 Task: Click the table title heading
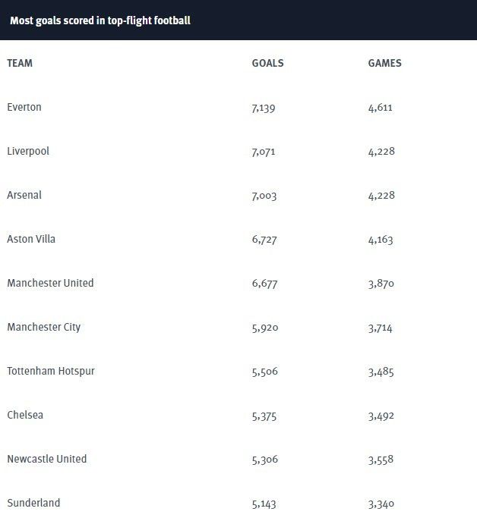coord(100,20)
